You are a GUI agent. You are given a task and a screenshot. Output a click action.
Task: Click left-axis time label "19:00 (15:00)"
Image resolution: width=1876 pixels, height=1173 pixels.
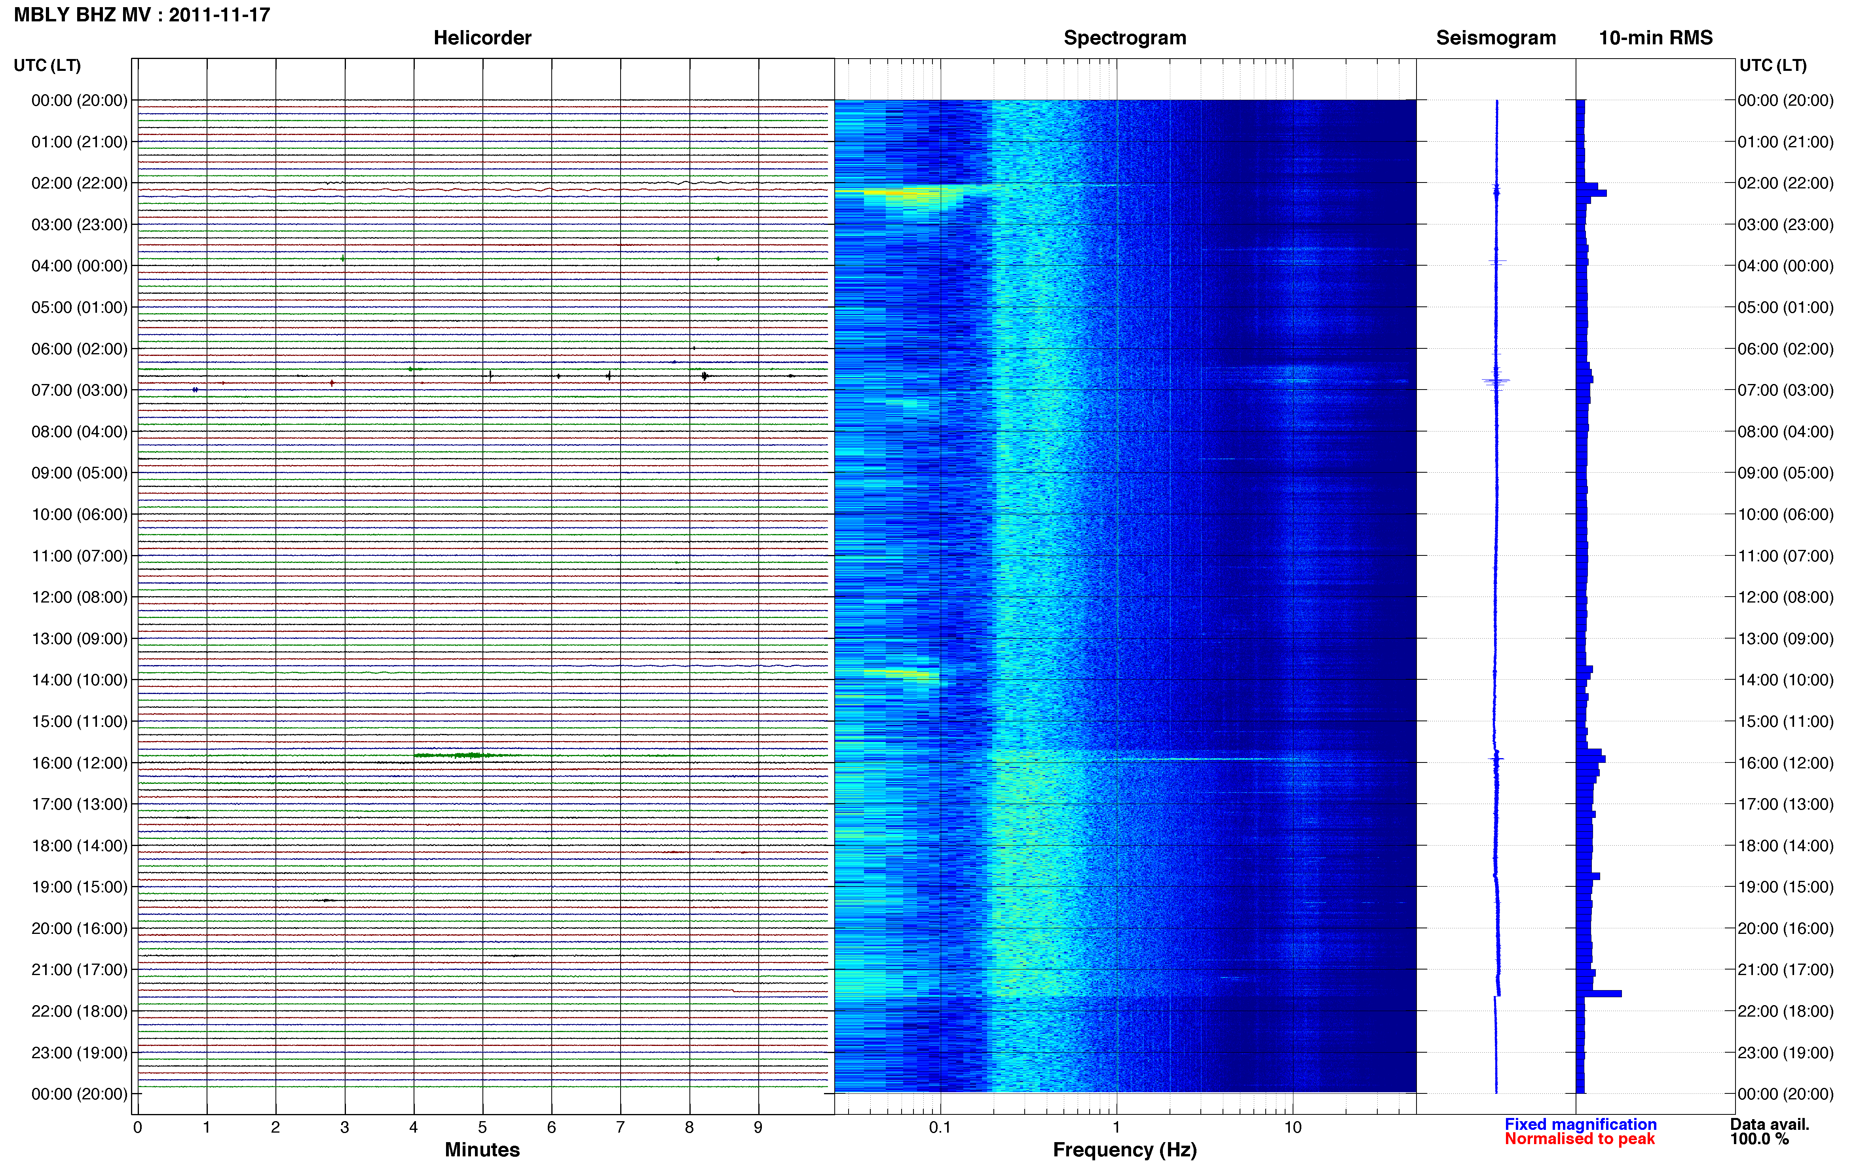click(x=79, y=887)
